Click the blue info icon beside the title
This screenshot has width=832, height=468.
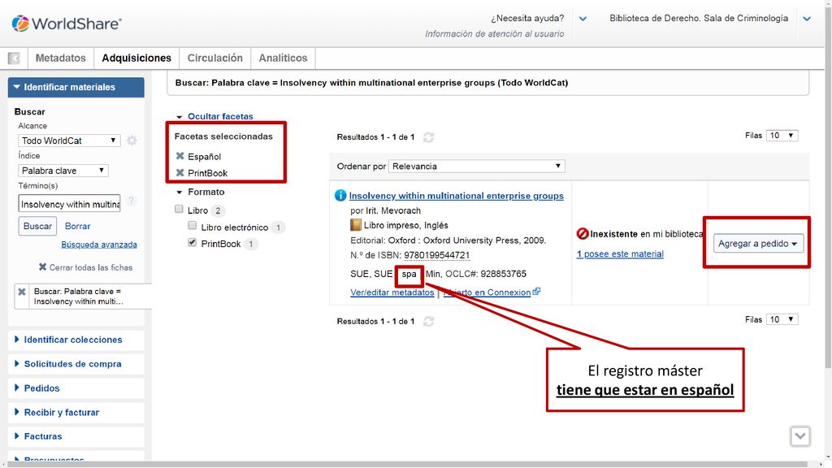(340, 195)
